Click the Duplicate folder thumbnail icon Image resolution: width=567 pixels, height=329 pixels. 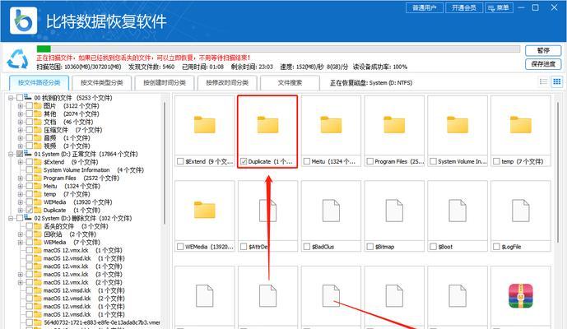(x=267, y=125)
